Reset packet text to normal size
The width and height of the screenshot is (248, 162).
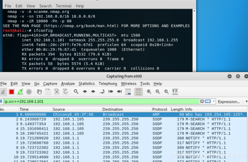[x=166, y=92]
